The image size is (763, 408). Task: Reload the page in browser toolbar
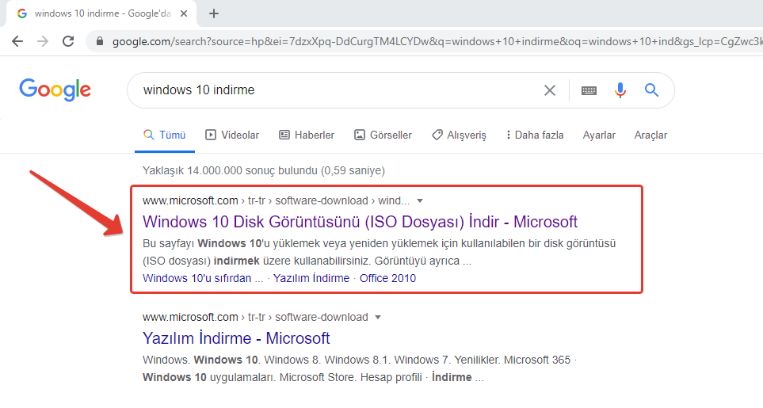tap(68, 41)
